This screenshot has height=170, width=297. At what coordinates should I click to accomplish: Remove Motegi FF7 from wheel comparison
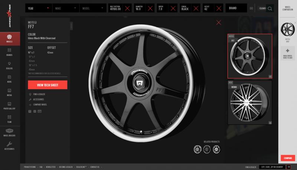tap(295, 23)
